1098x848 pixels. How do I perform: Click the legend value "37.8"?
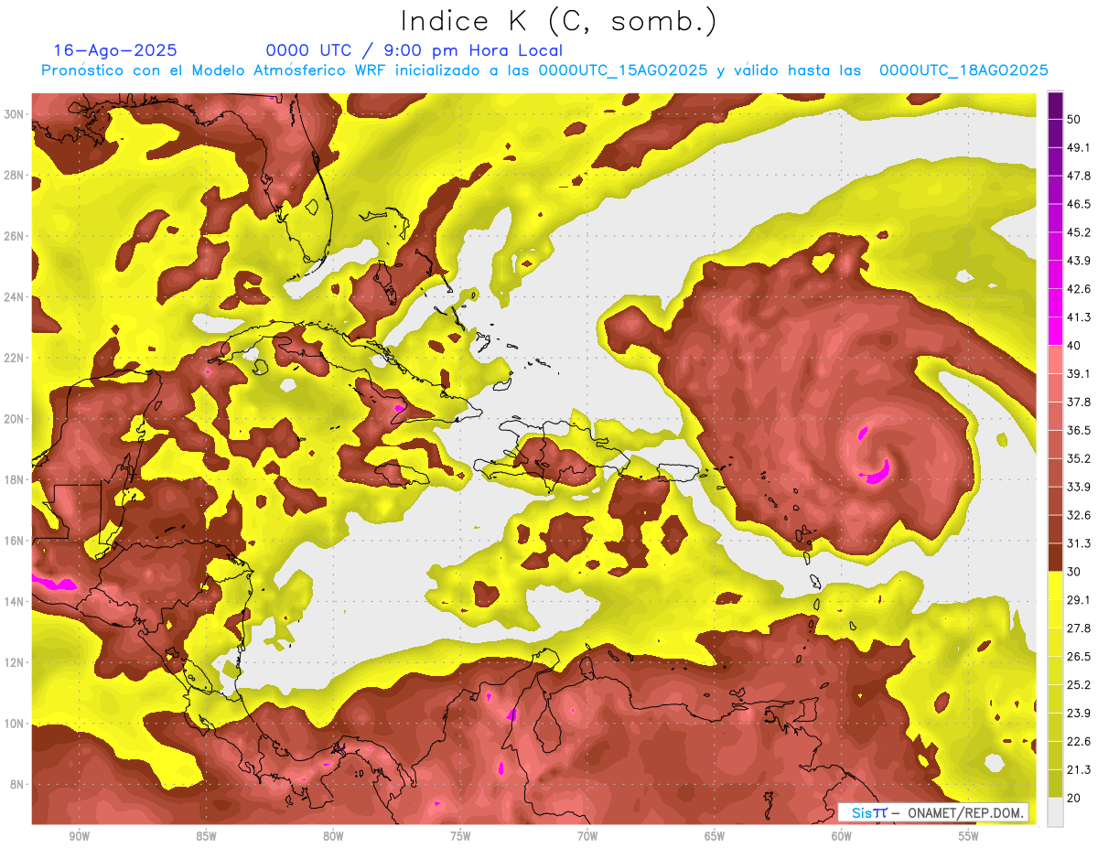1079,402
